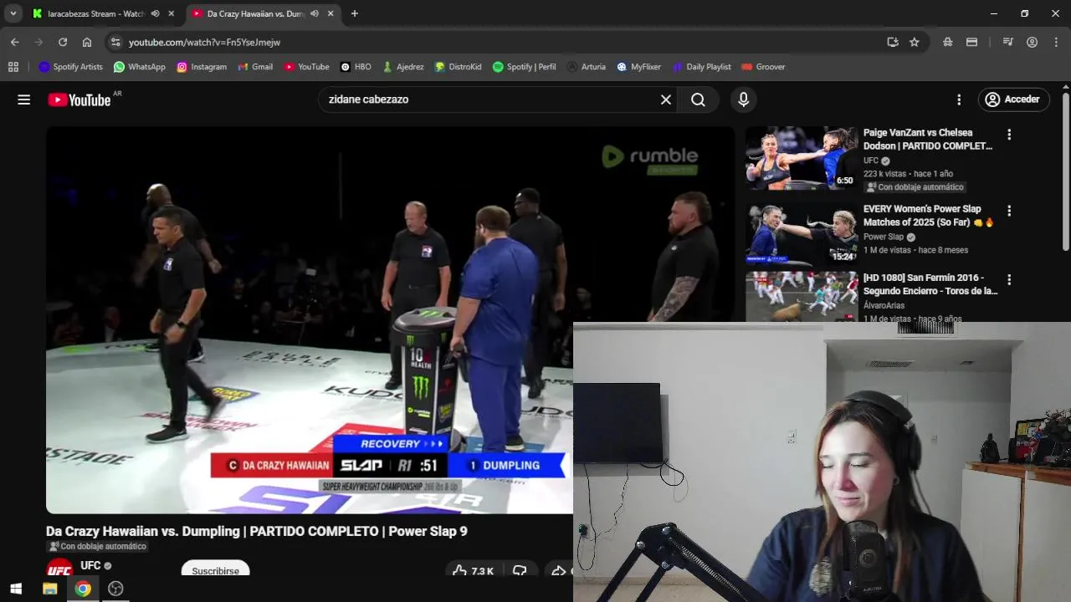Go to the YouTube home logo

tap(79, 99)
